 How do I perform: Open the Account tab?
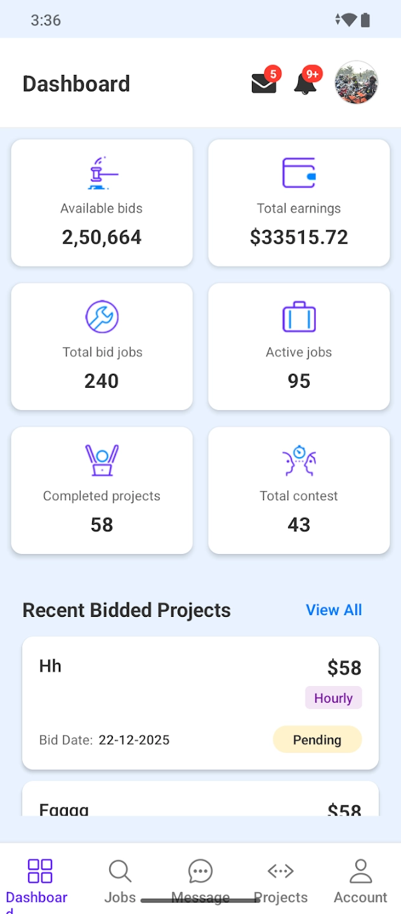point(360,881)
